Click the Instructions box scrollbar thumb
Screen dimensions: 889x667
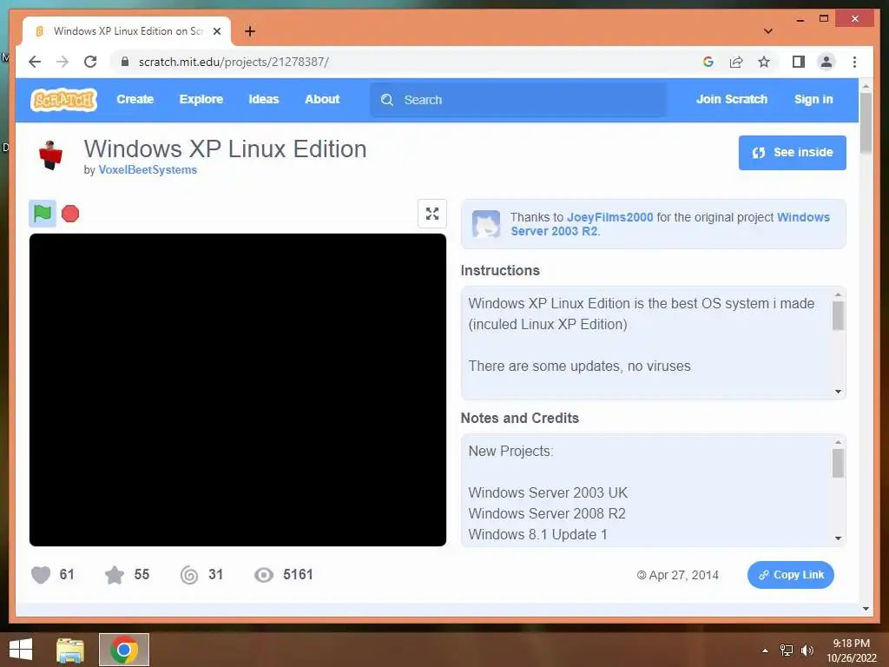point(838,315)
